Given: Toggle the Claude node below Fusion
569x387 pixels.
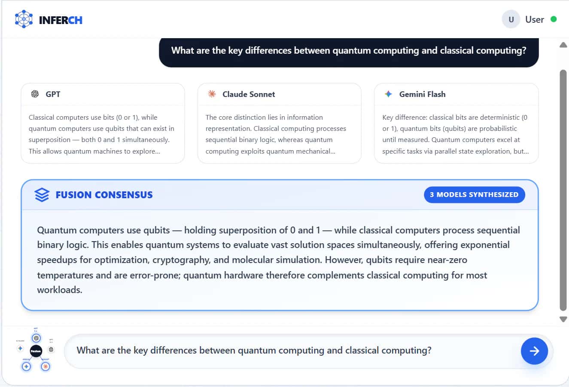Looking at the screenshot, I should 46,366.
